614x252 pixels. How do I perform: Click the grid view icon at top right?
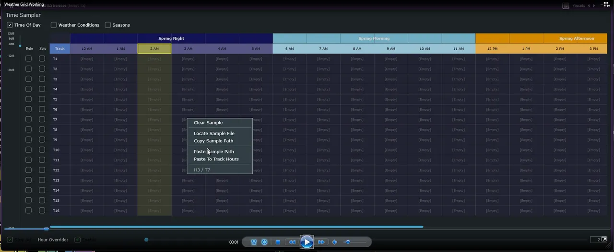[x=606, y=5]
